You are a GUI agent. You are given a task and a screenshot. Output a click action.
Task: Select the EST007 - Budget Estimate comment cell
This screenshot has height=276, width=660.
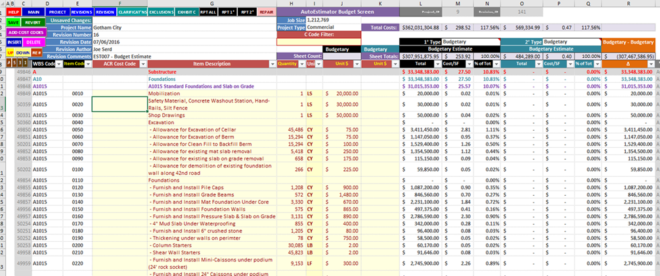click(185, 57)
